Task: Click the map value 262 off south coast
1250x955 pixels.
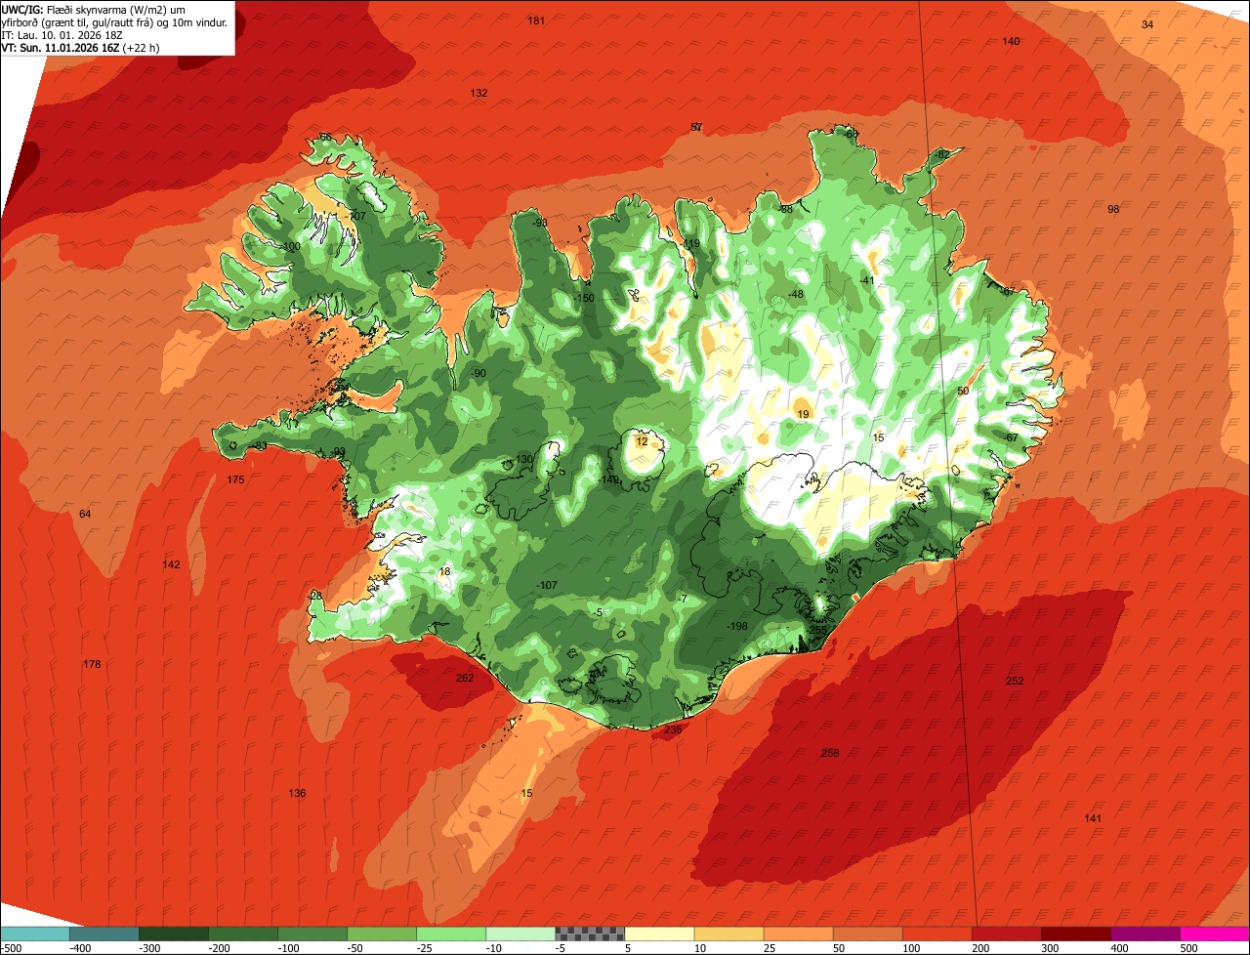Action: [x=465, y=678]
